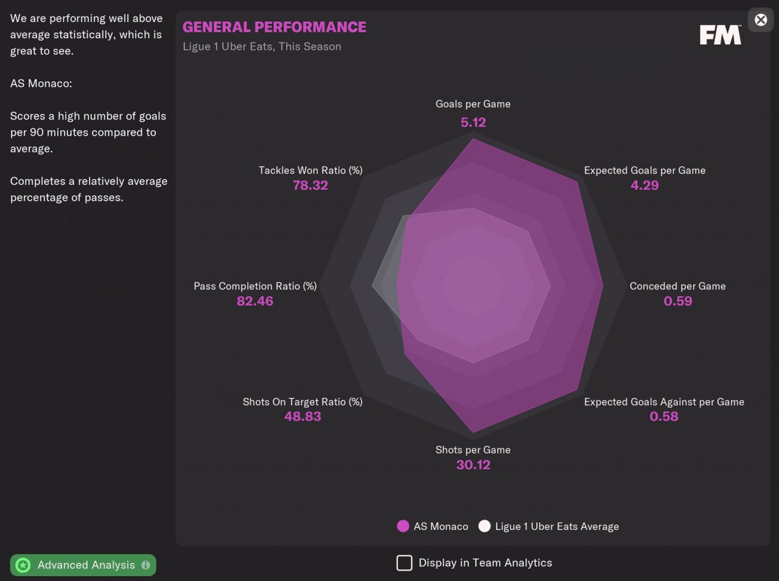Viewport: 779px width, 581px height.
Task: Click the GENERAL PERFORMANCE heading
Action: click(x=274, y=27)
